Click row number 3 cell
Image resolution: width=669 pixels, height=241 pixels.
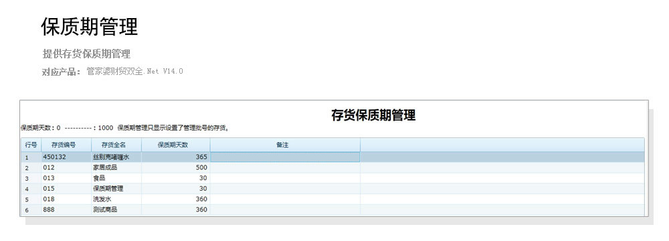(x=31, y=178)
